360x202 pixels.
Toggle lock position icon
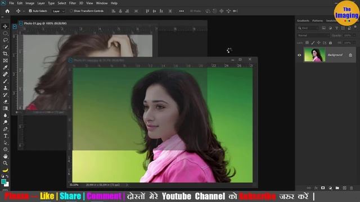click(x=319, y=43)
